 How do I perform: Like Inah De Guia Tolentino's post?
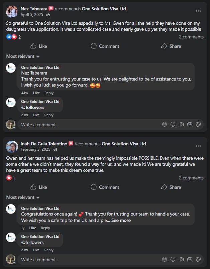(38, 187)
